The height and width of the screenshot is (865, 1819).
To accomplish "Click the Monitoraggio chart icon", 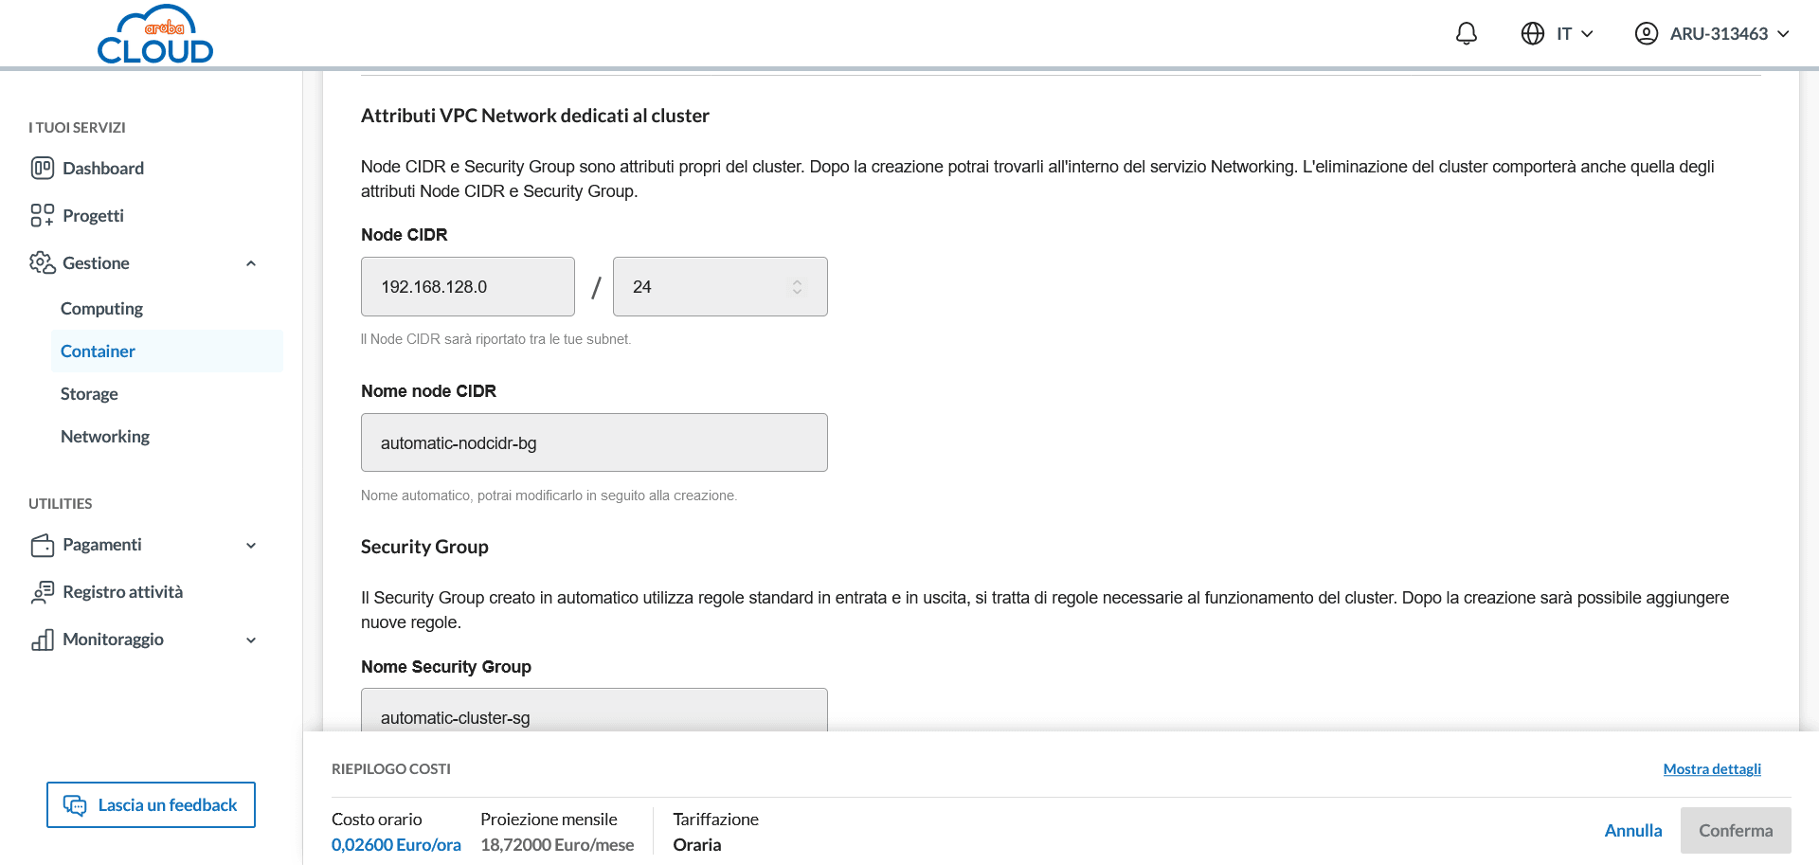I will tap(42, 640).
